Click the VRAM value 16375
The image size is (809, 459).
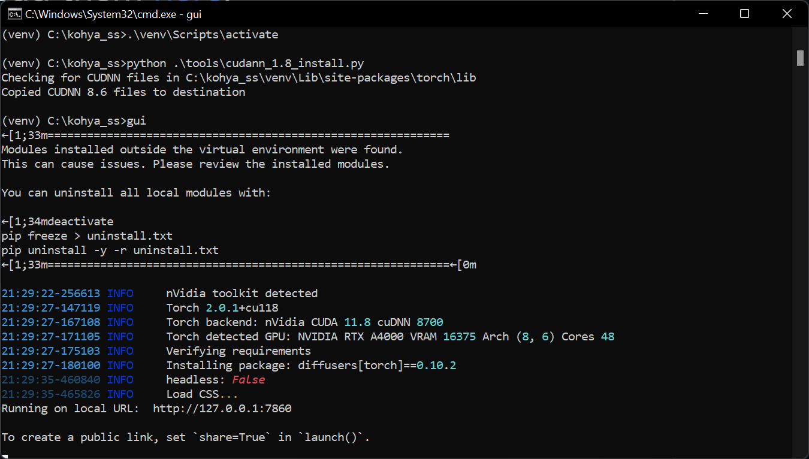[x=460, y=337]
